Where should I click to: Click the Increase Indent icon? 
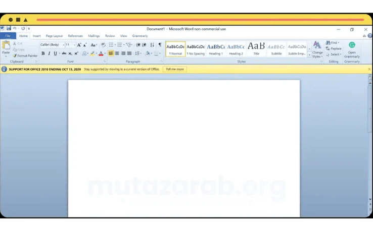144,44
